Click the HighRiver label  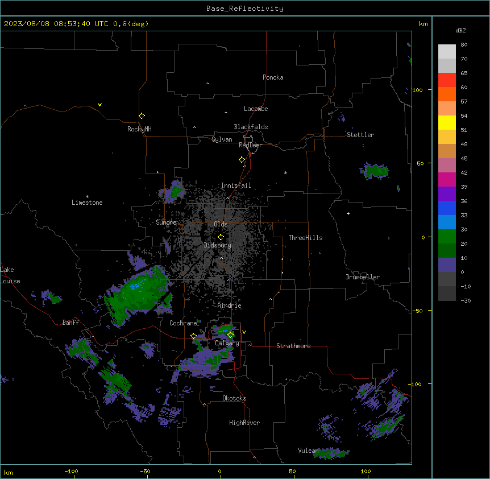tap(244, 423)
